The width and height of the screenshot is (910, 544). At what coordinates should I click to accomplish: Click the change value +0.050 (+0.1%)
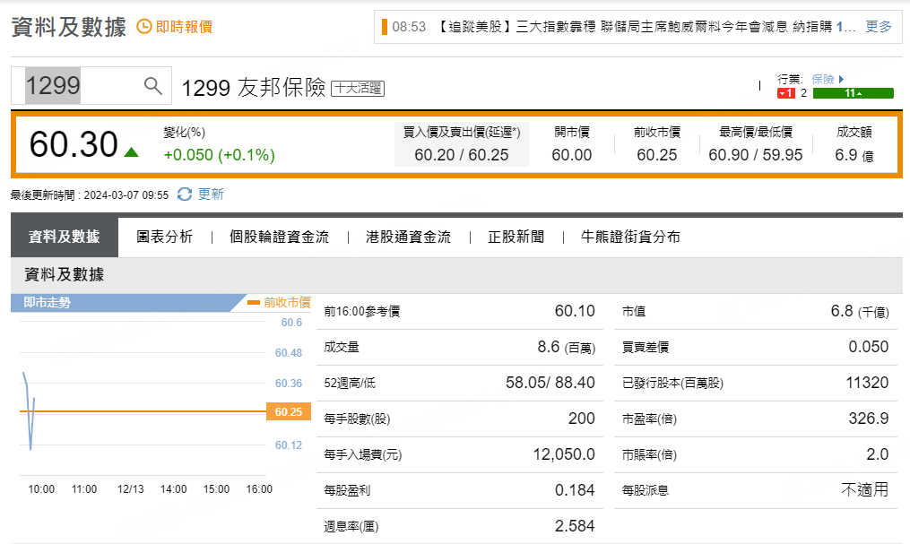[220, 155]
